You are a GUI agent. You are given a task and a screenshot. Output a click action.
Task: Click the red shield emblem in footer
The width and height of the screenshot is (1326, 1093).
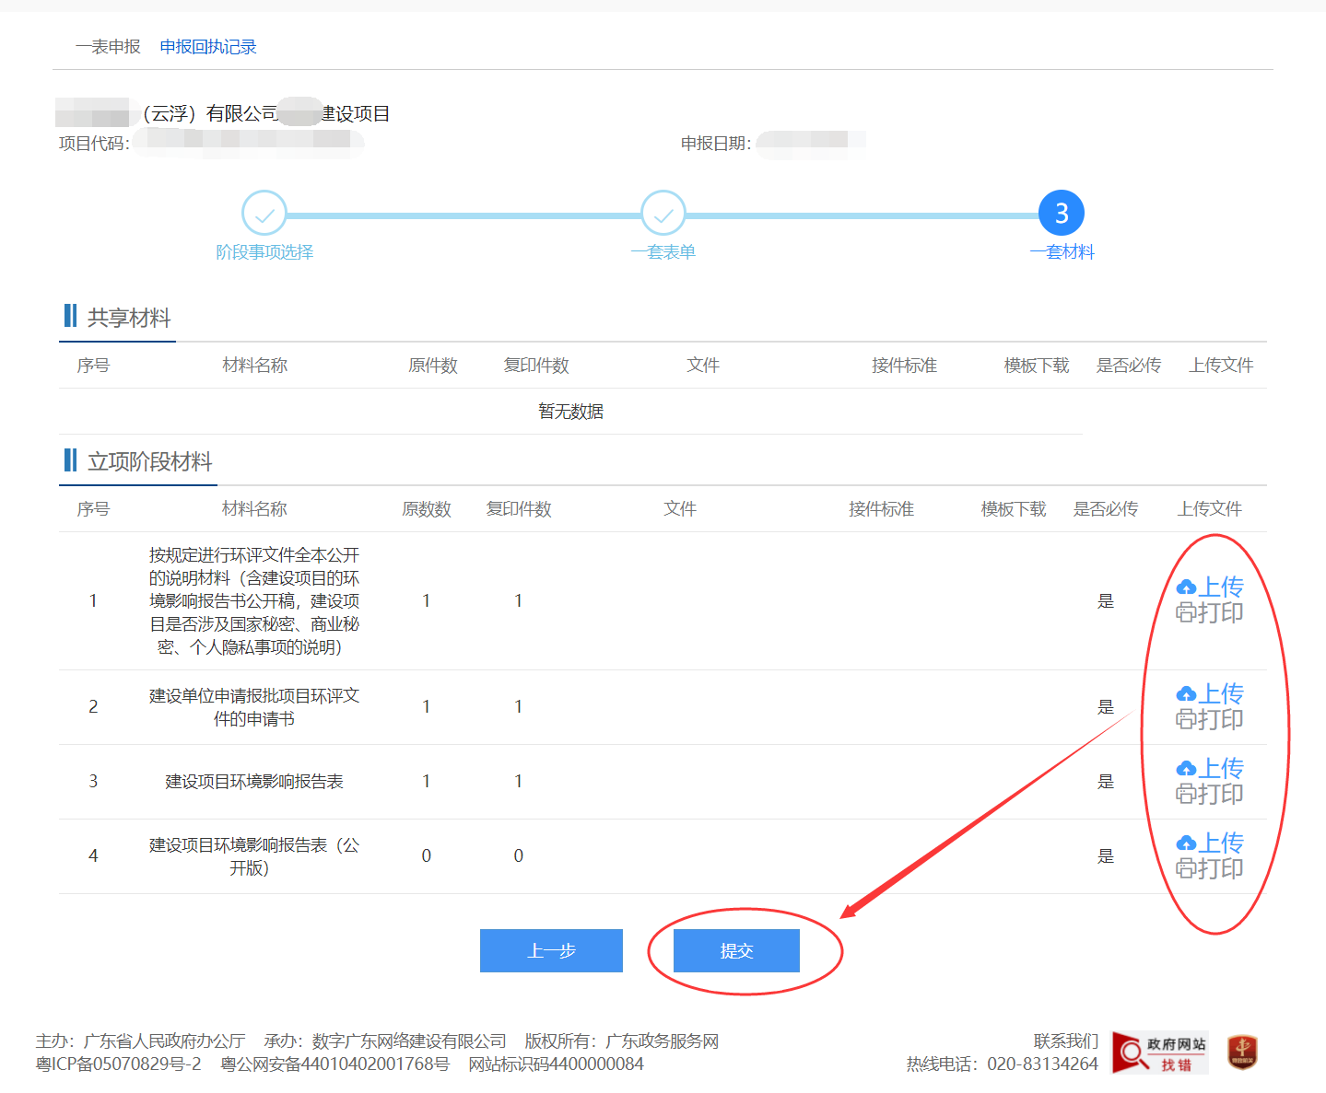[x=1242, y=1052]
